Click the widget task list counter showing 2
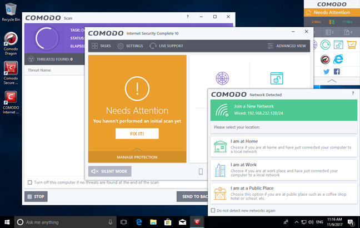Viewport: 360px width, 228px height. click(x=329, y=32)
